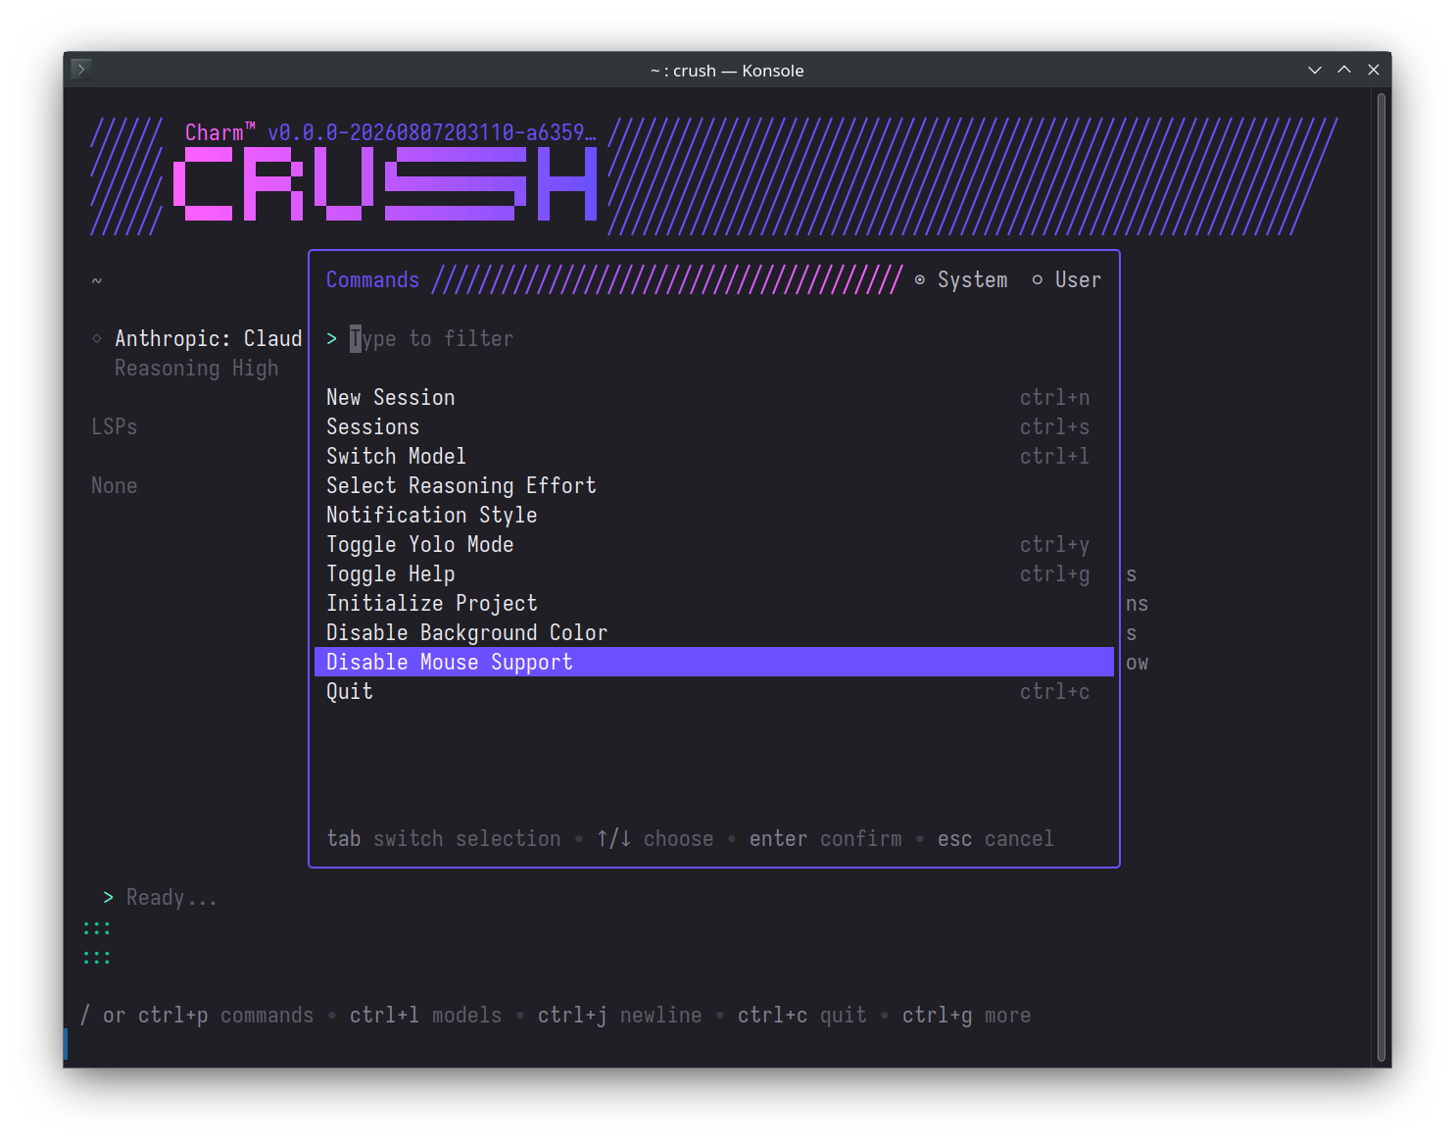Click the Commands dialog title
Viewport: 1455px width, 1143px height.
(372, 280)
